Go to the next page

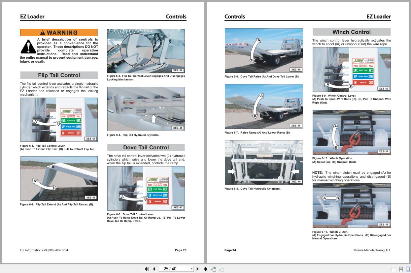pyautogui.click(x=198, y=269)
